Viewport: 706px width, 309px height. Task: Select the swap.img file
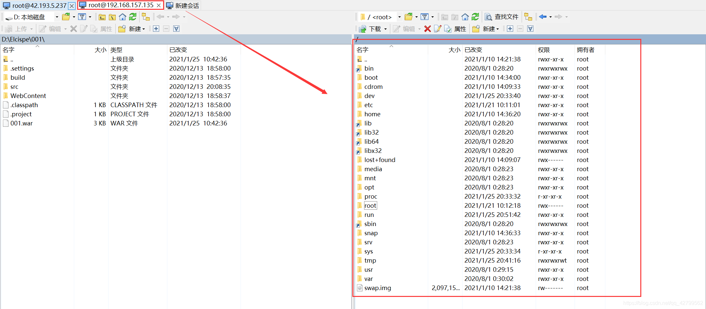[378, 288]
